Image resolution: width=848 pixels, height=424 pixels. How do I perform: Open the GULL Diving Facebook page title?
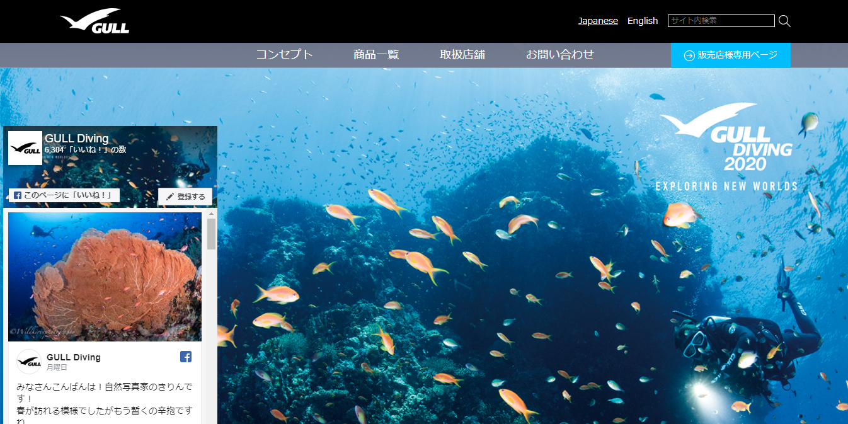pos(77,139)
